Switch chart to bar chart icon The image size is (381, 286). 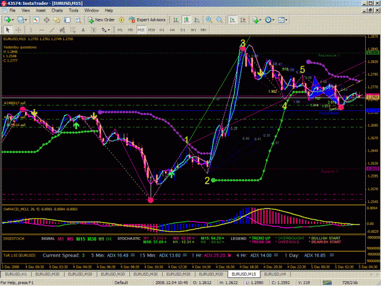click(x=176, y=20)
